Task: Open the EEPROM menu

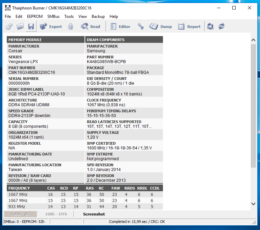Action: (x=35, y=17)
